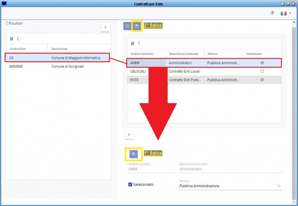Screen dimensions: 298x206
Task: Collapse the Risultati panel with left chevron
Action: click(x=105, y=27)
